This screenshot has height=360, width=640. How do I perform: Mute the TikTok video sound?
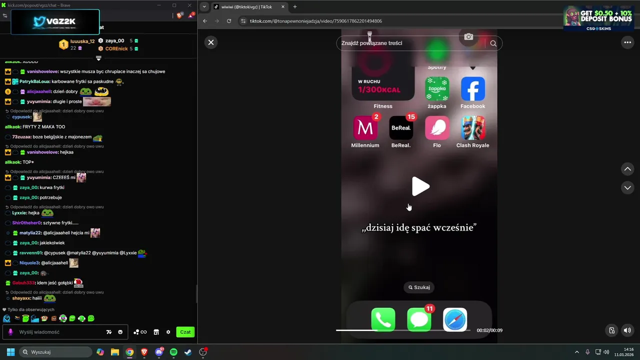click(x=627, y=330)
